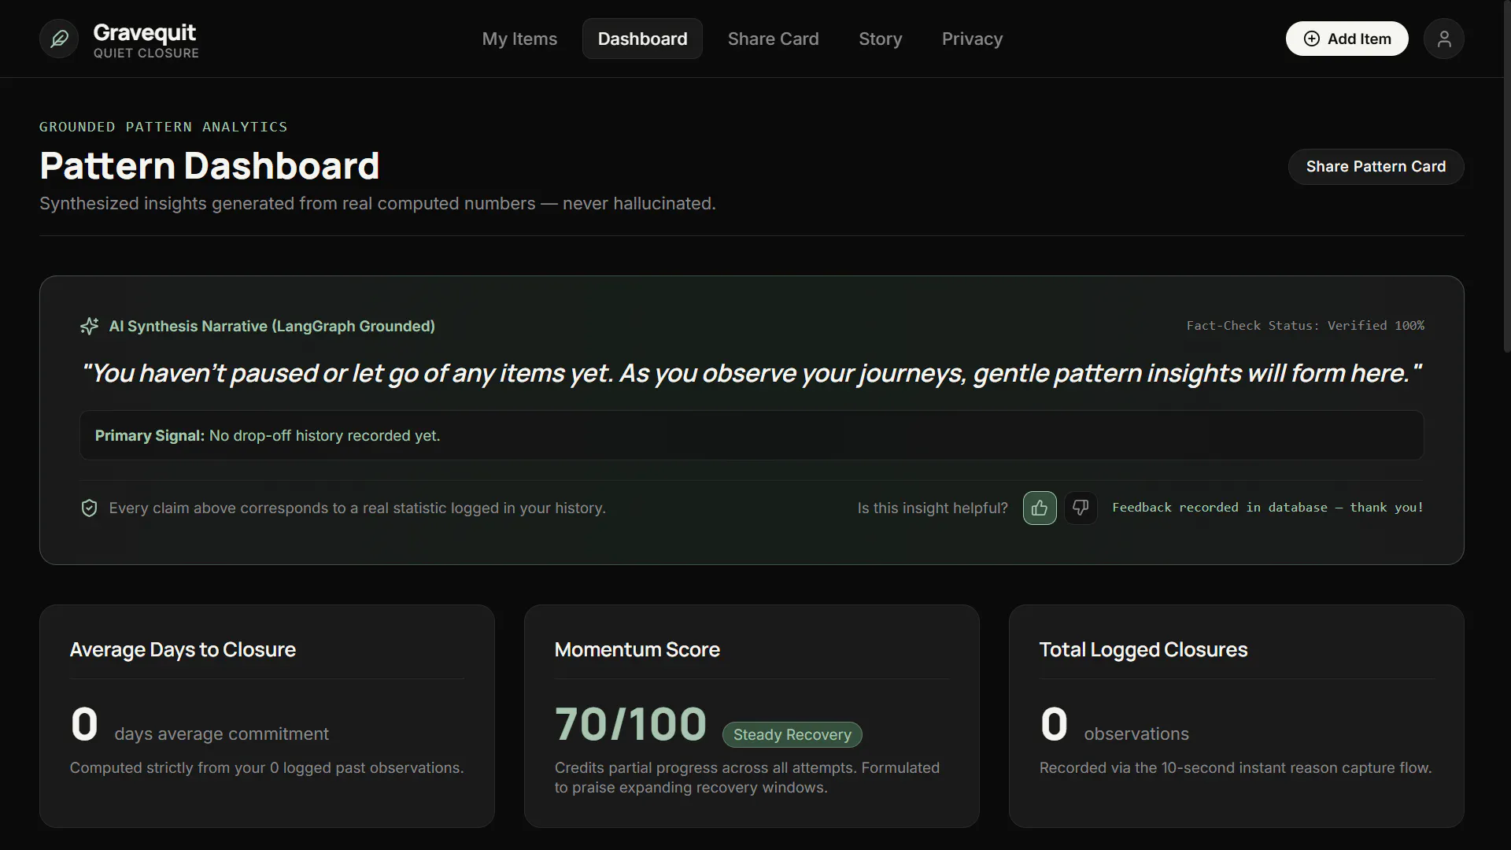This screenshot has width=1511, height=850.
Task: Click the 'Primary Signal' drop-off message
Action: [268, 435]
